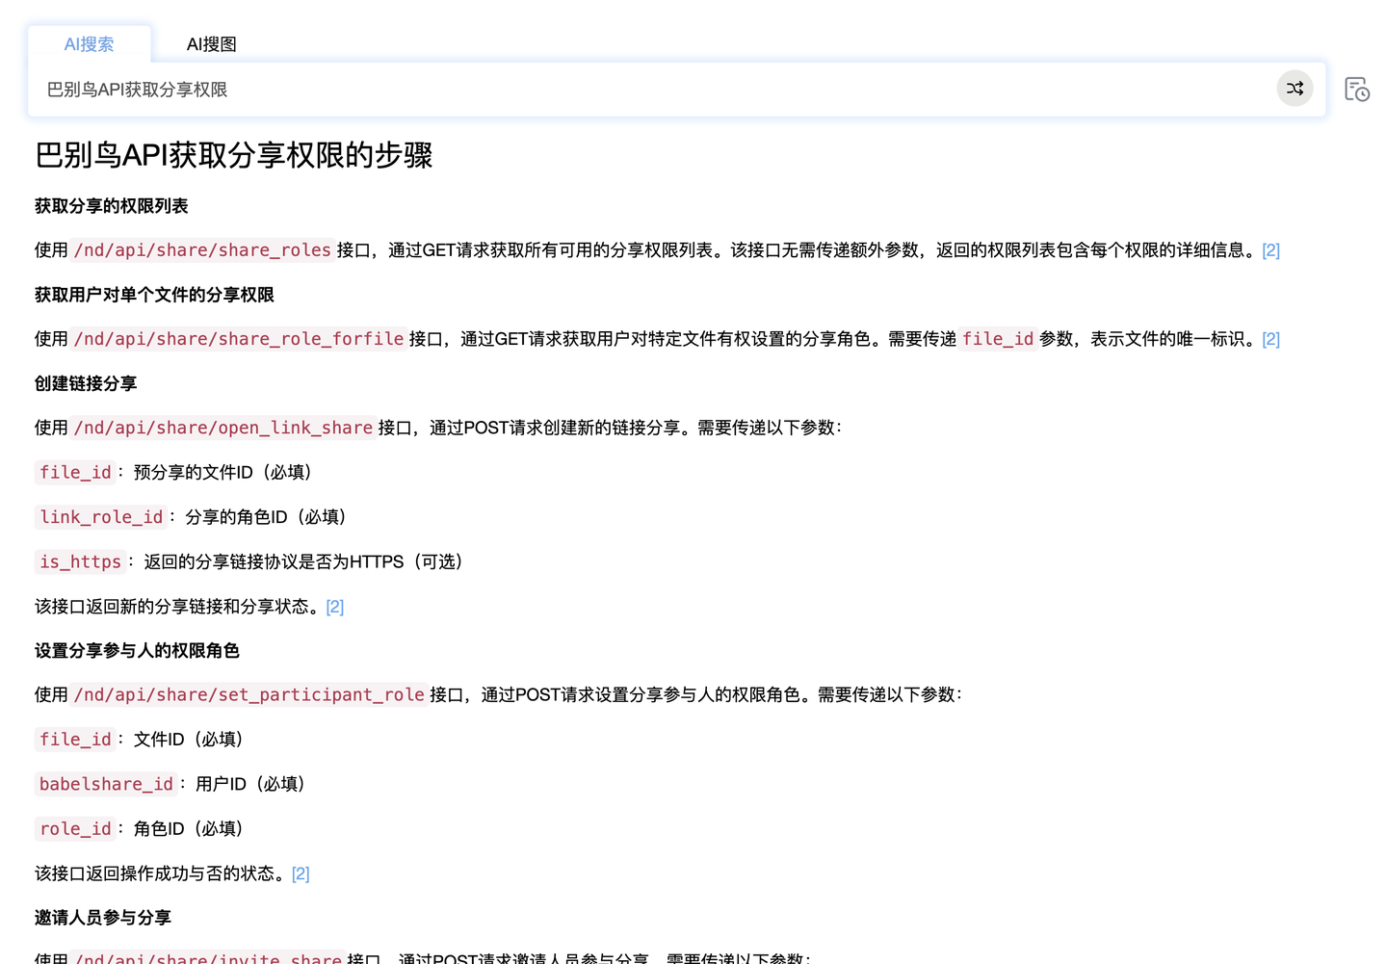Screen dimensions: 1387x964
Task: Click the /nd/api/share/set_participant_role code text
Action: click(249, 694)
